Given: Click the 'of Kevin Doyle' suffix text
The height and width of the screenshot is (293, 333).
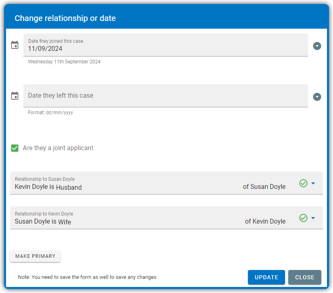Looking at the screenshot, I should click(265, 221).
